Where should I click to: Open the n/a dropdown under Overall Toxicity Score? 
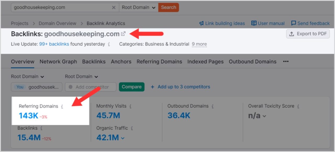click(x=257, y=115)
